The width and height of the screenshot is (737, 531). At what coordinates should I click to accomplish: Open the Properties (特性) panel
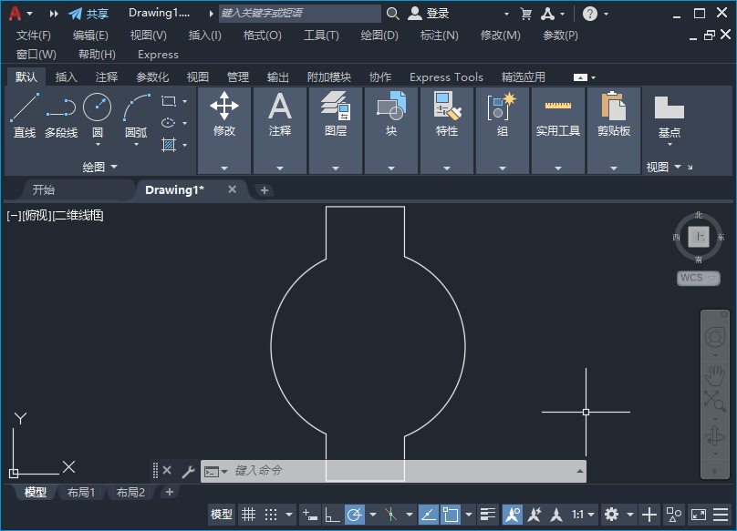(x=447, y=130)
